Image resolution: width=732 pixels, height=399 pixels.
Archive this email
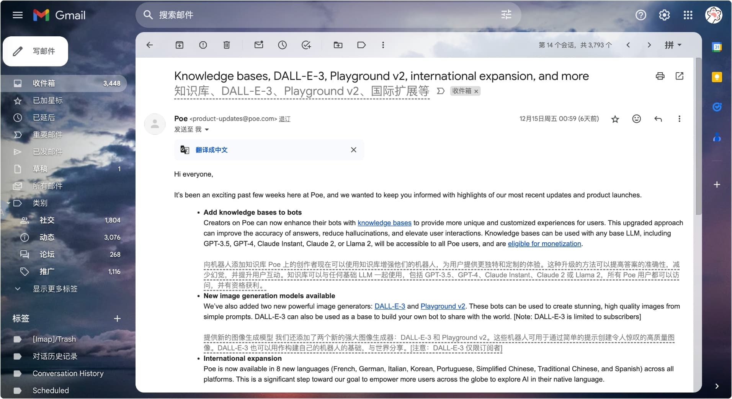click(x=179, y=45)
